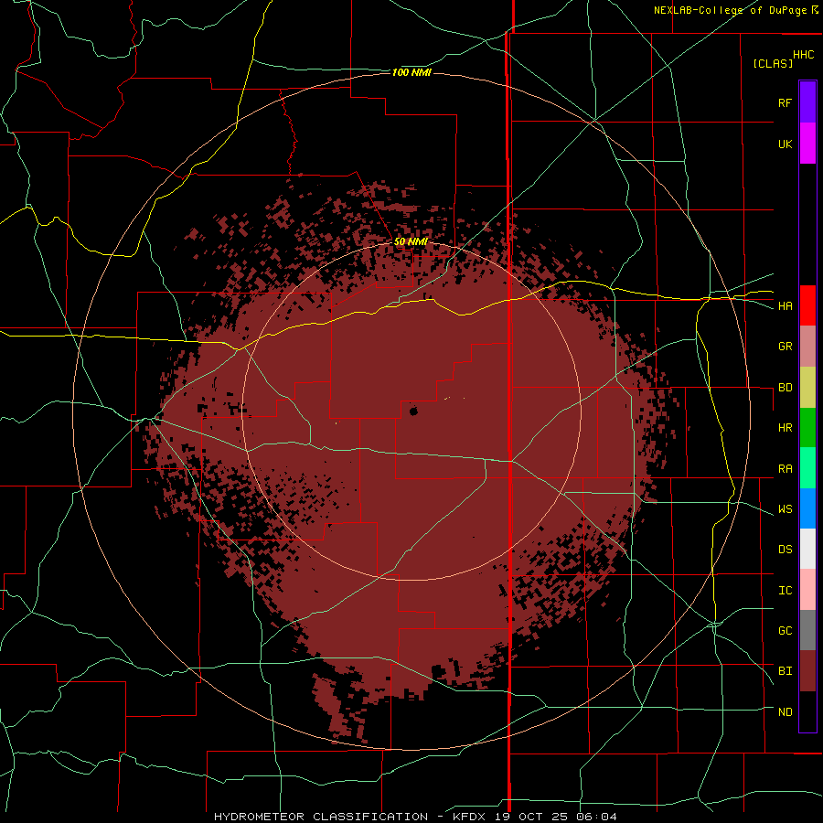Screen dimensions: 823x823
Task: Click the RF legend label
Action: coord(785,102)
